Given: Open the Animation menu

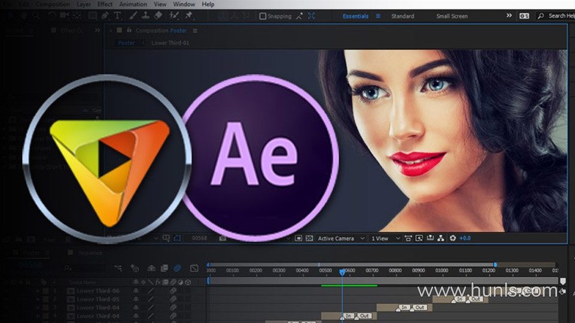Looking at the screenshot, I should (133, 4).
